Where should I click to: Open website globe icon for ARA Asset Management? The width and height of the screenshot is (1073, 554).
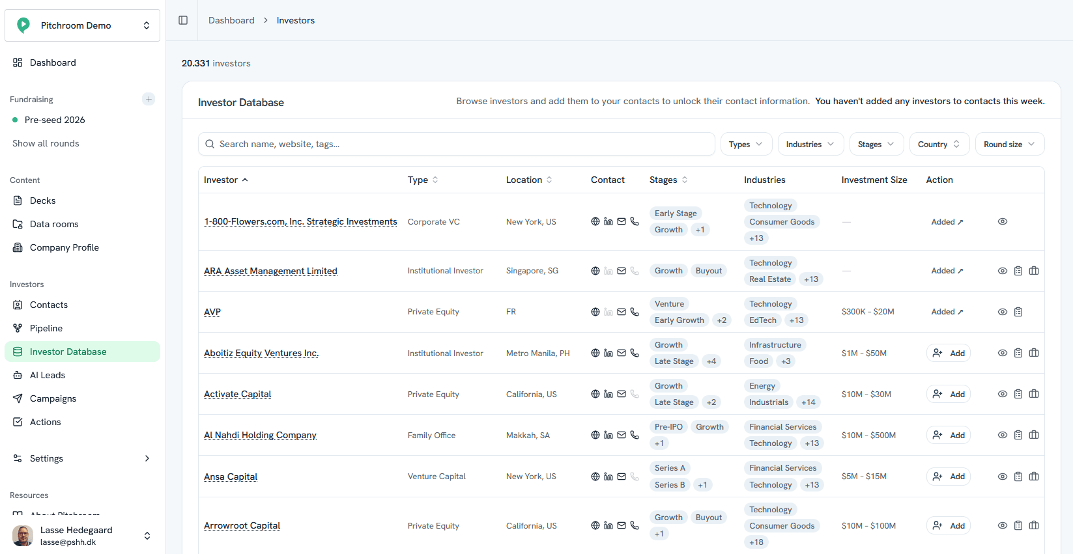(595, 271)
